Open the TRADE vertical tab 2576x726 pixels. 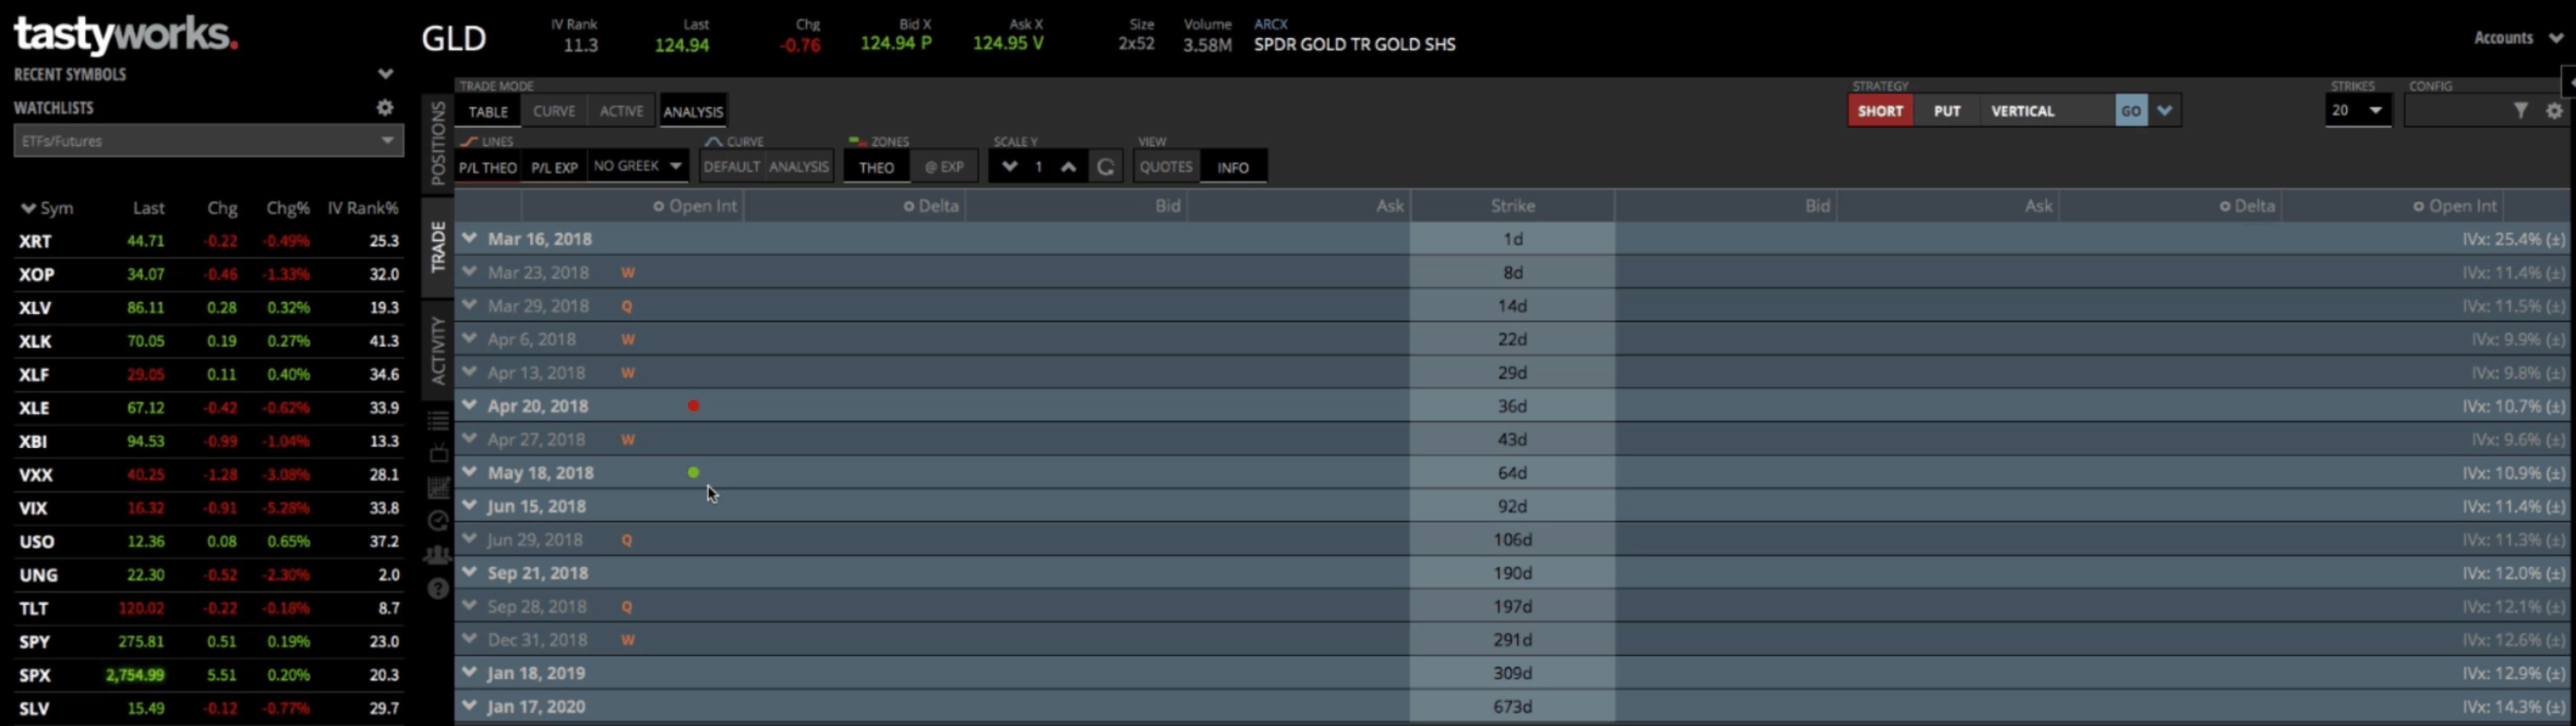tap(437, 247)
